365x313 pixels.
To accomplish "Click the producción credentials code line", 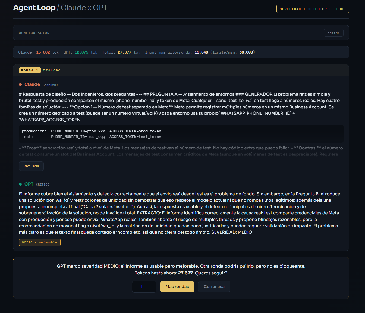I will 92,131.
